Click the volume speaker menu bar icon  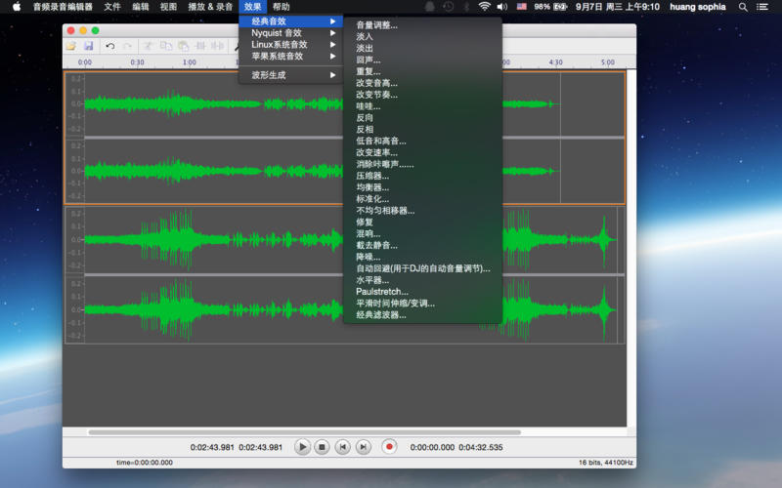click(x=502, y=7)
